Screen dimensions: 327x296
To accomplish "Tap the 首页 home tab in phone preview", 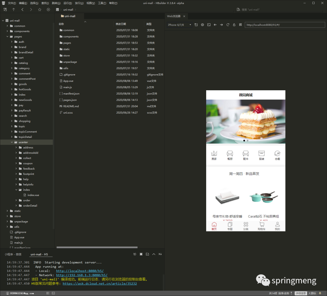I will tap(214, 226).
